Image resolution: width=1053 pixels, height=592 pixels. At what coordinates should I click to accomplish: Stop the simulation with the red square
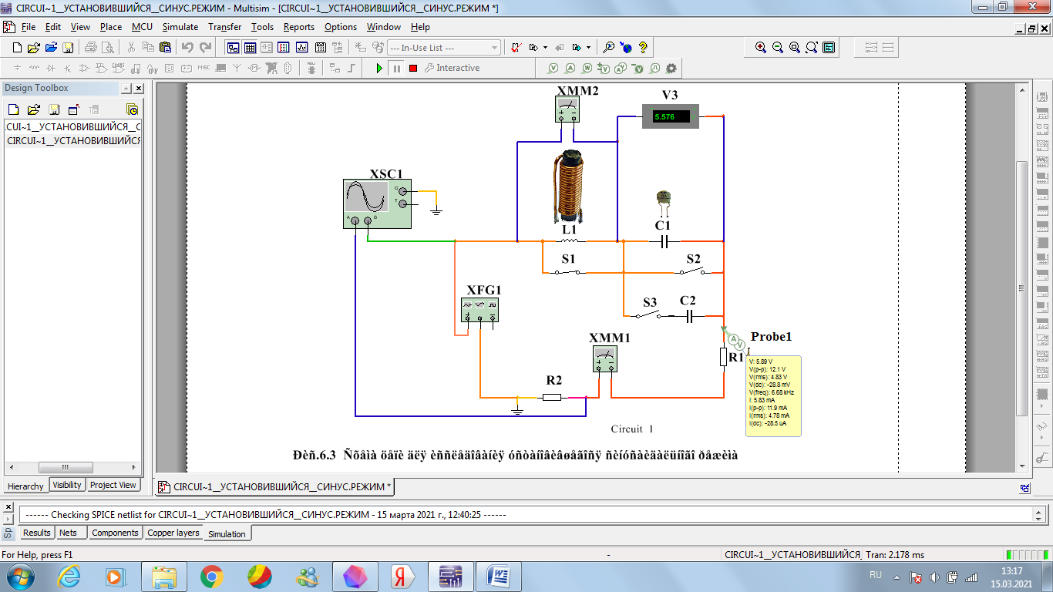point(413,68)
